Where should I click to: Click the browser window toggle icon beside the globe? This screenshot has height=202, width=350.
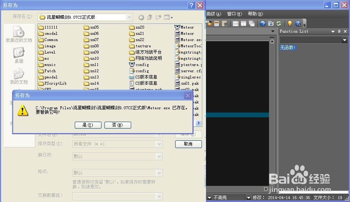271,23
